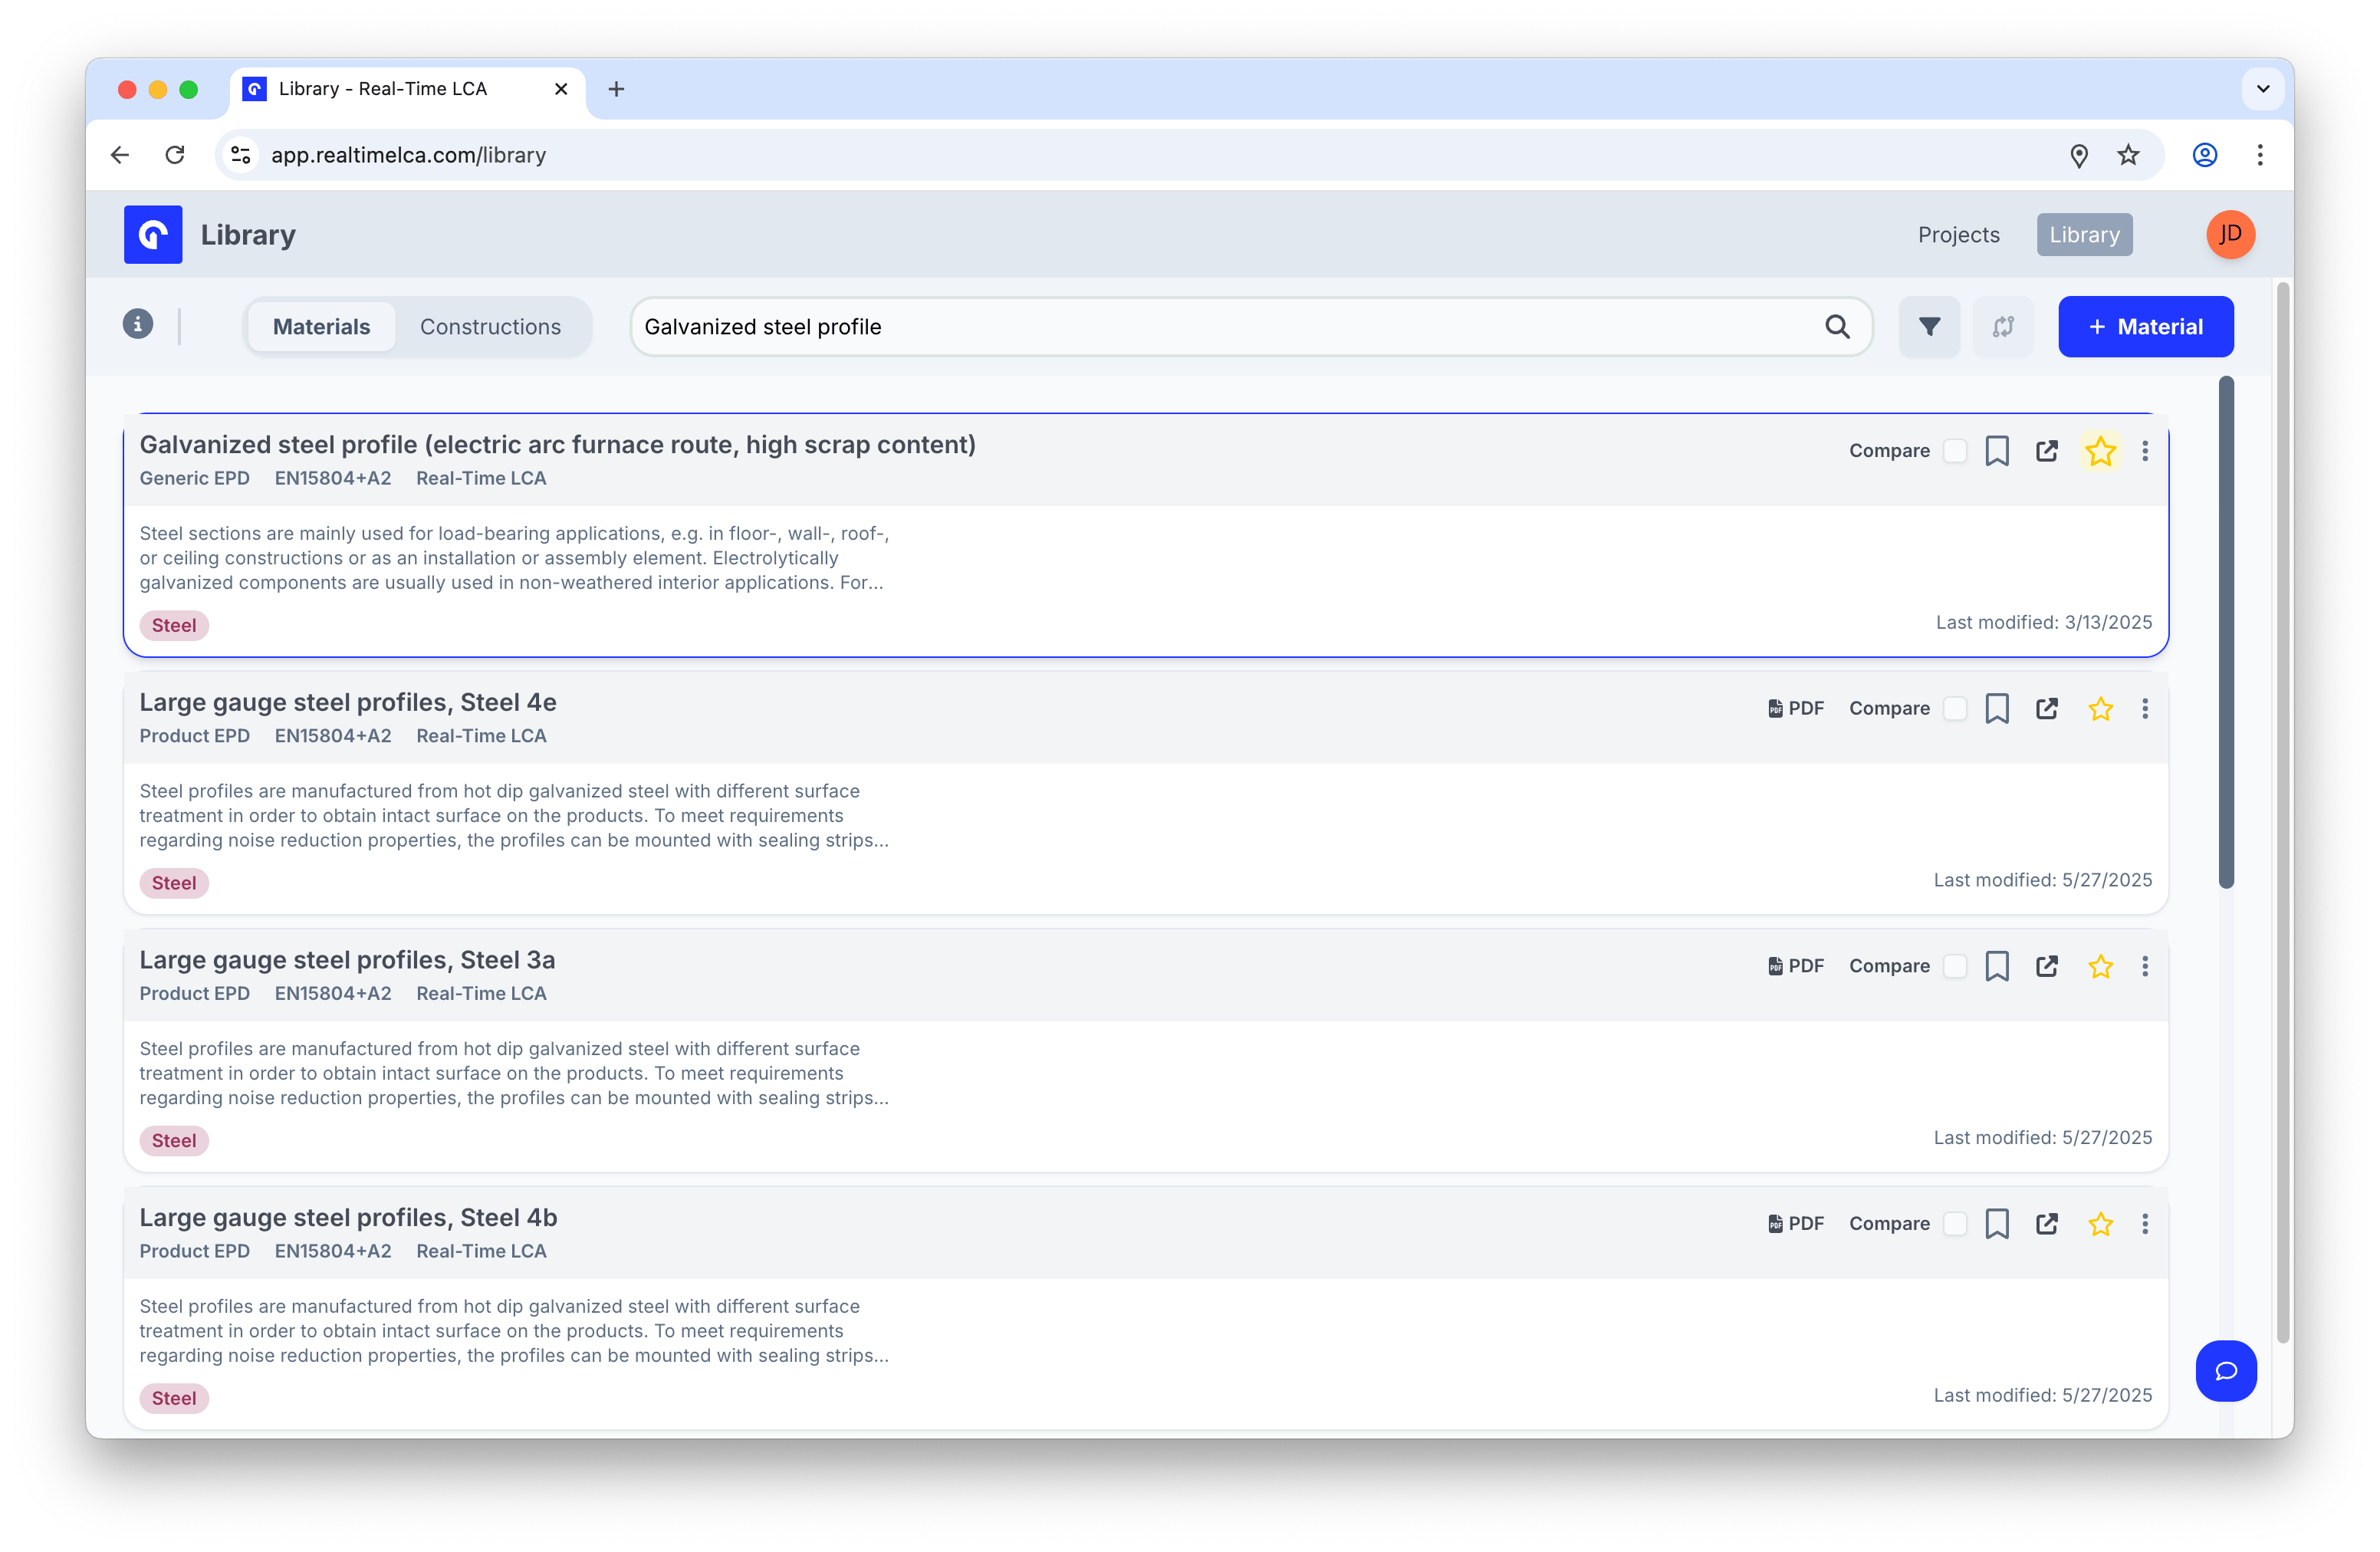Bookmark the Galvanized steel profile material
2380x1552 pixels.
pyautogui.click(x=1997, y=451)
